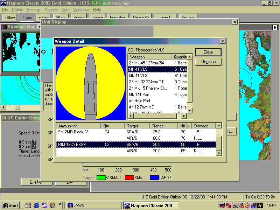The height and width of the screenshot is (210, 280).
Task: Click Display button in BLUE Carrier Group window
Action: (37, 182)
